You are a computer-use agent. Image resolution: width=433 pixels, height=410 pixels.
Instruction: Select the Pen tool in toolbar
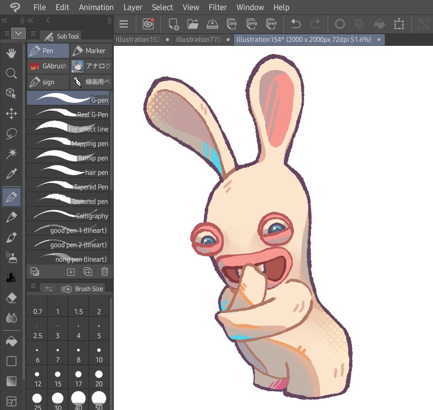(x=11, y=197)
